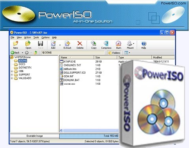This screenshot has width=189, height=148.
Task: Click the dellbutn.htm file icon
Action: [62, 69]
